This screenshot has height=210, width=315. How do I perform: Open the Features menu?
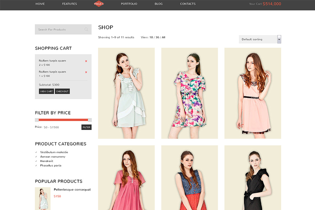[x=70, y=4]
